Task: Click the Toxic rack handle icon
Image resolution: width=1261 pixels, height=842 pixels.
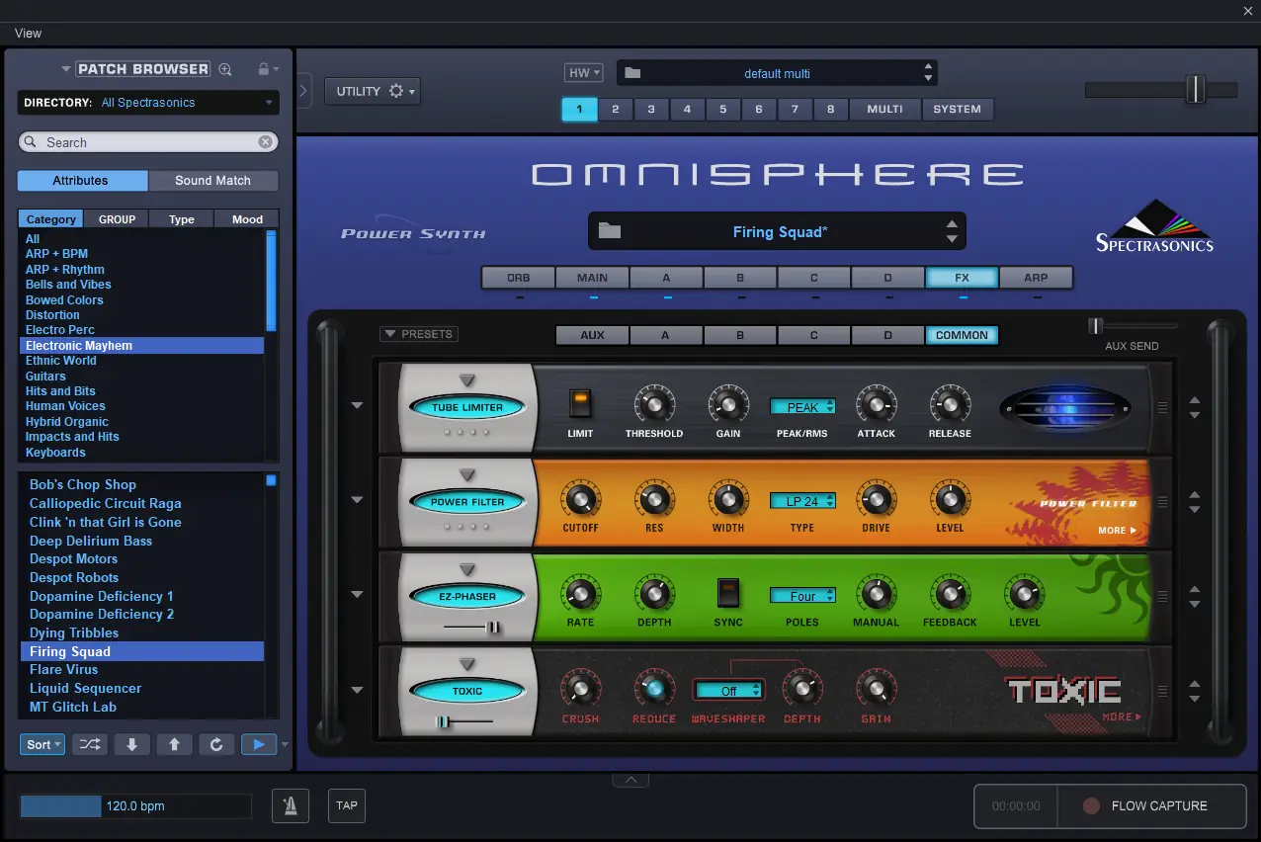Action: coord(1162,691)
